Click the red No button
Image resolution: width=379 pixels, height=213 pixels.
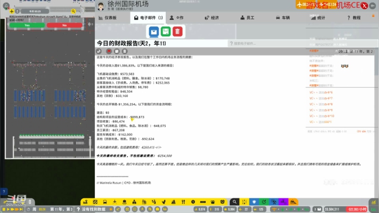pos(64,25)
